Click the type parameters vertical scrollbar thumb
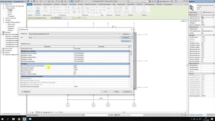215x121 pixels. tap(131, 53)
